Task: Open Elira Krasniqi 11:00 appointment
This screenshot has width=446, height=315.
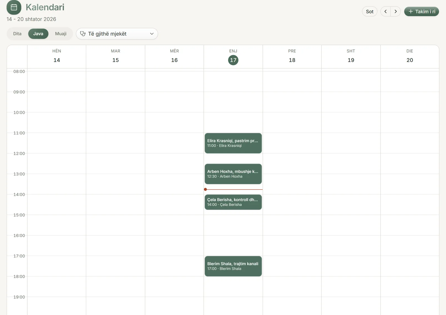Action: pos(233,143)
